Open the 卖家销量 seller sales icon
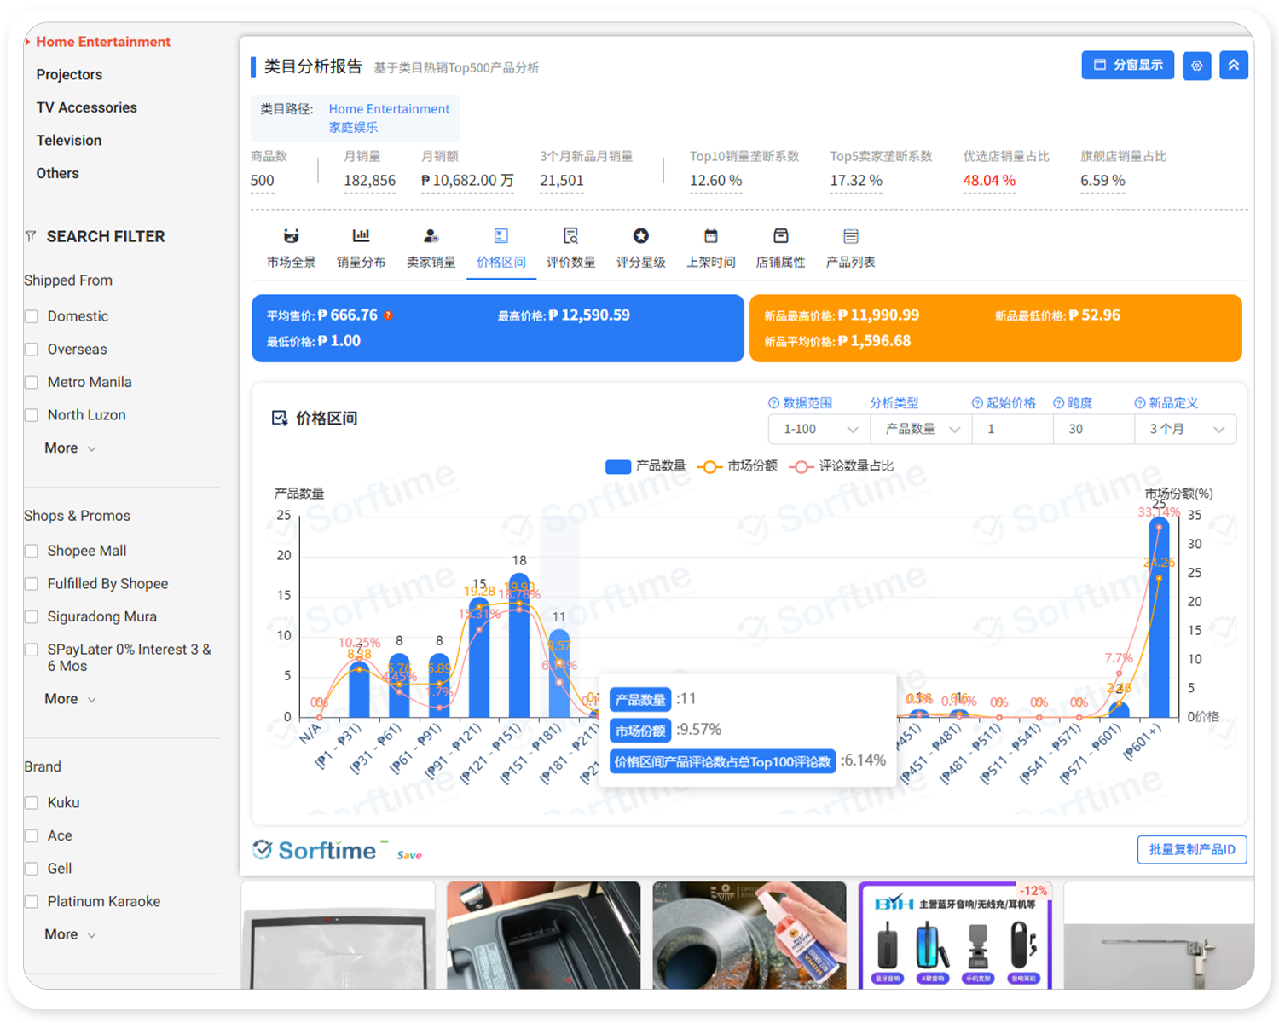The height and width of the screenshot is (1023, 1279). point(431,246)
